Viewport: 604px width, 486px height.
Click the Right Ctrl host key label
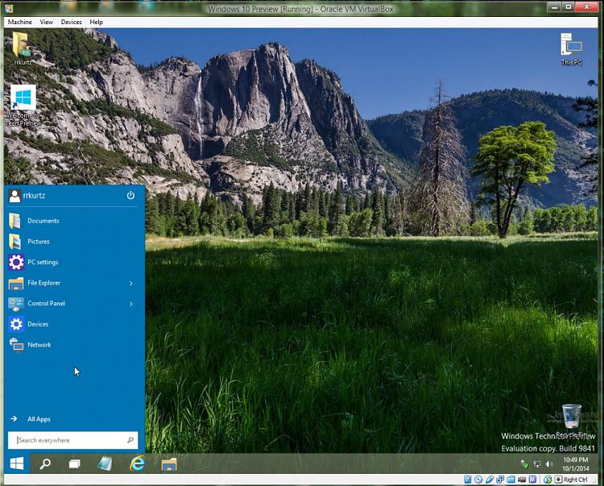coord(576,480)
